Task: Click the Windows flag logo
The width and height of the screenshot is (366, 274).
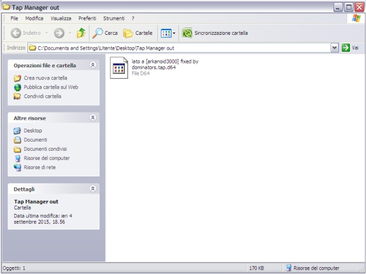Action: 356,18
